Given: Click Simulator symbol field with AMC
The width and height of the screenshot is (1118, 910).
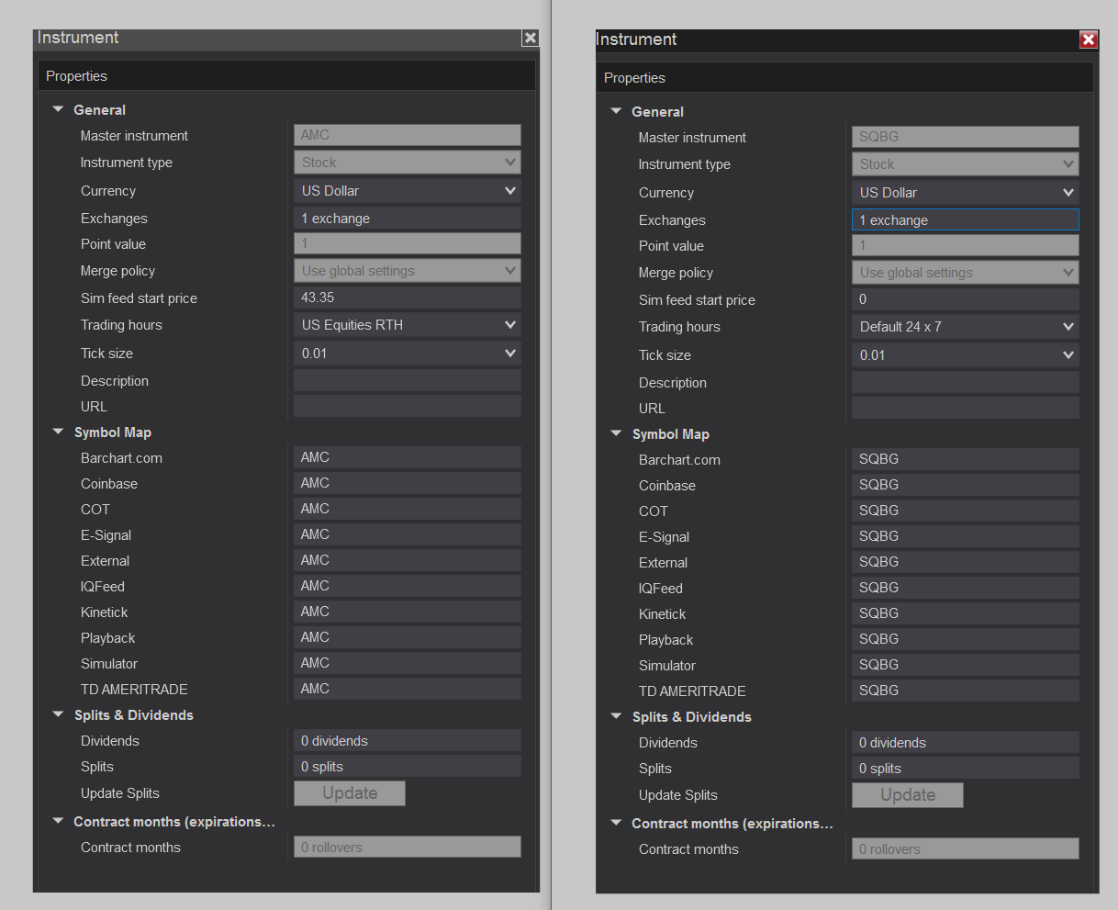Looking at the screenshot, I should [408, 663].
